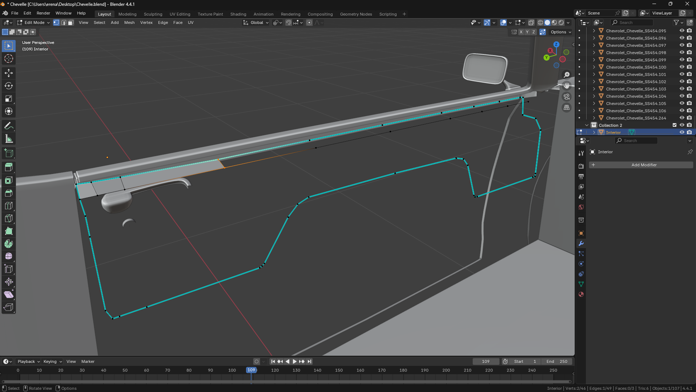Pick the Annotate tool
This screenshot has height=392, width=696.
[9, 126]
